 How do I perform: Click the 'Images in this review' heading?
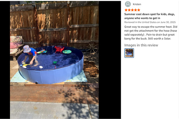tap(141, 45)
